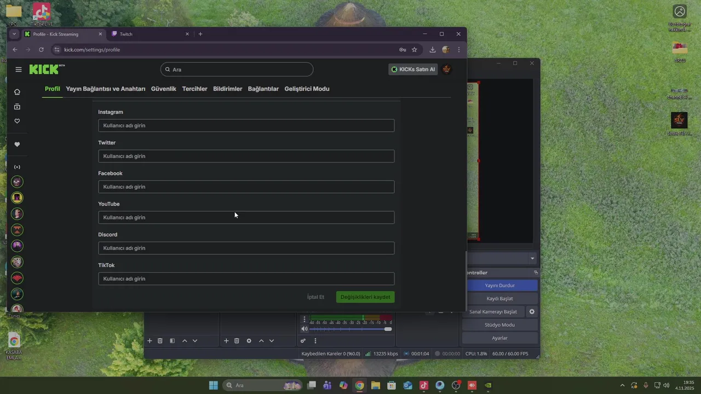The height and width of the screenshot is (394, 701).
Task: Open Ayarlar in OBS
Action: (500, 338)
